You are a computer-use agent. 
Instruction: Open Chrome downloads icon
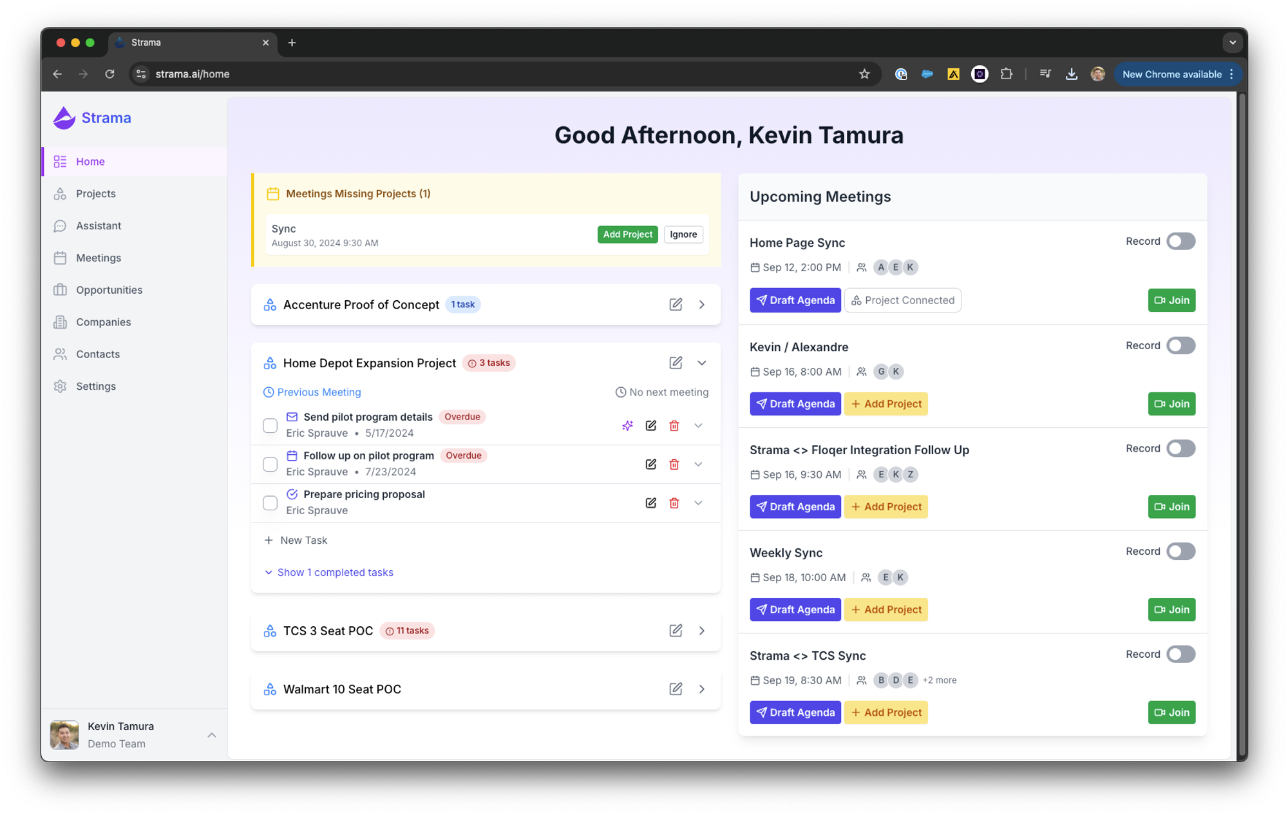tap(1071, 74)
